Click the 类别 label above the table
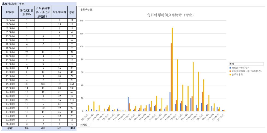Image resolution: width=267 pixels, height=133 pixels. tap(22, 4)
